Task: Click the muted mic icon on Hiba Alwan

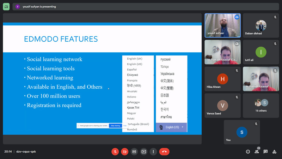Action: pos(237,70)
